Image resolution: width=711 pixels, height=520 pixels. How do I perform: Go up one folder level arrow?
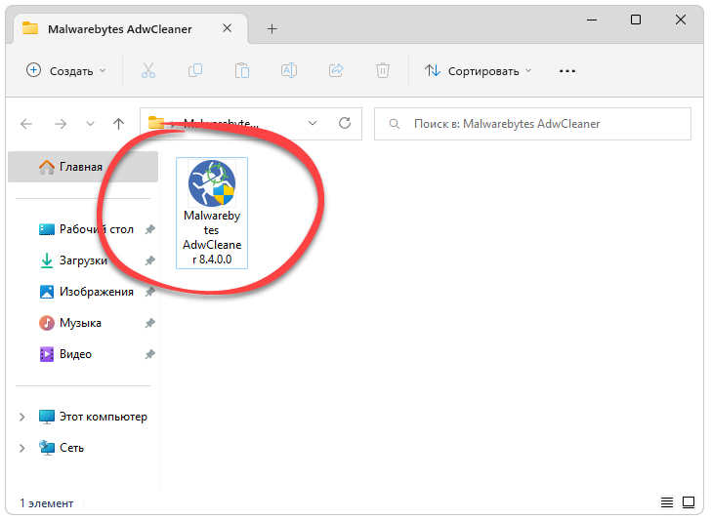point(119,124)
